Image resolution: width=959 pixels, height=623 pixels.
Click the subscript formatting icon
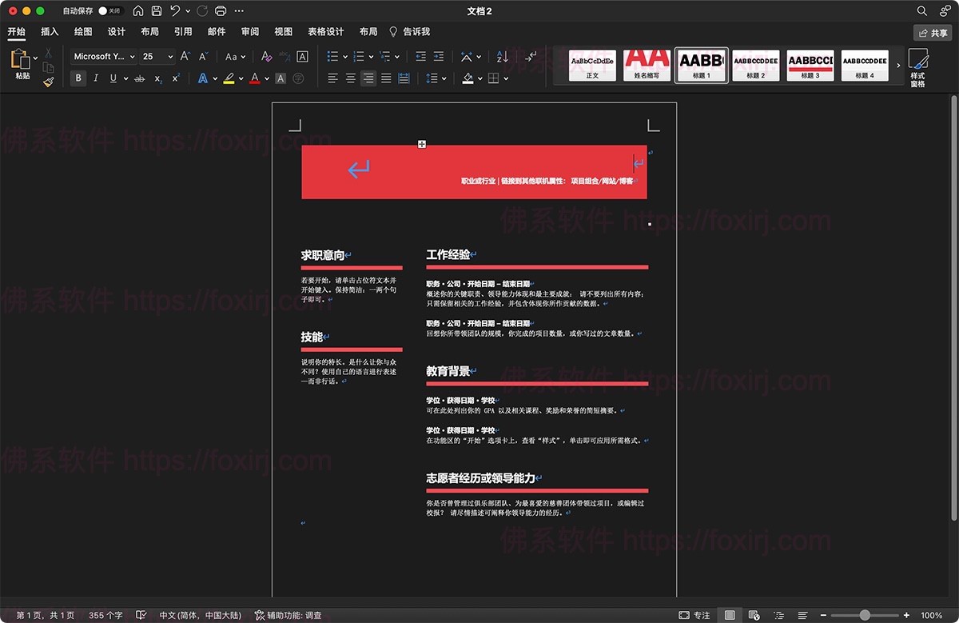[x=159, y=78]
